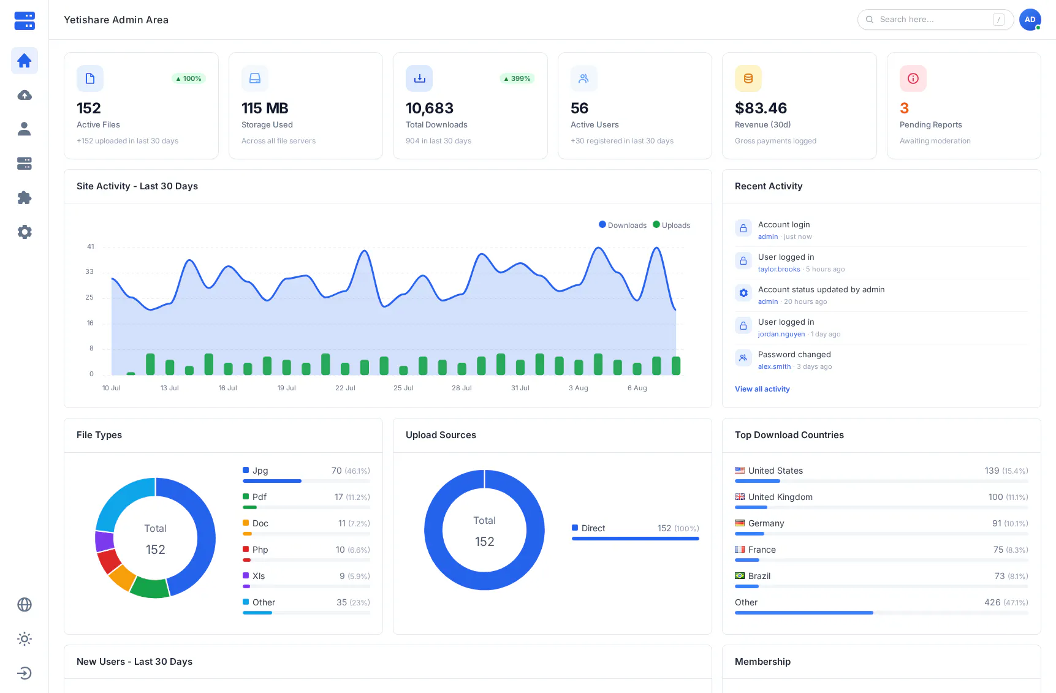Open the taylor.brooks user link
The width and height of the screenshot is (1056, 693).
pos(779,269)
